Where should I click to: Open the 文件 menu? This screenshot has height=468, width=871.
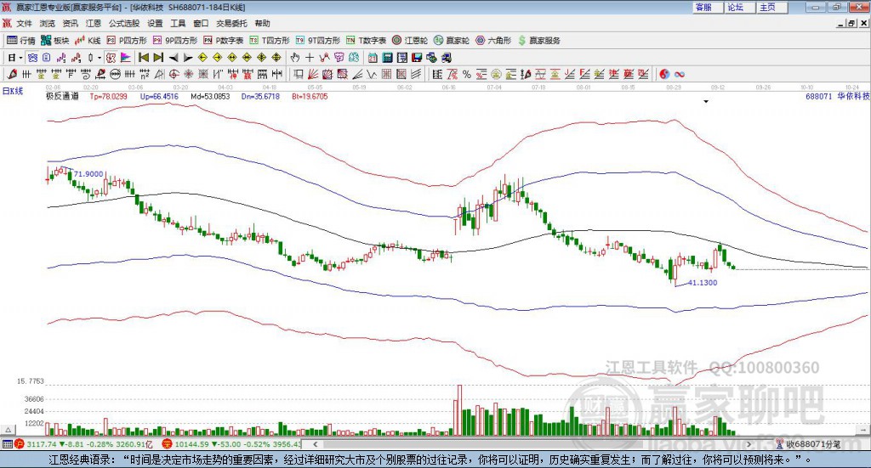pos(24,23)
